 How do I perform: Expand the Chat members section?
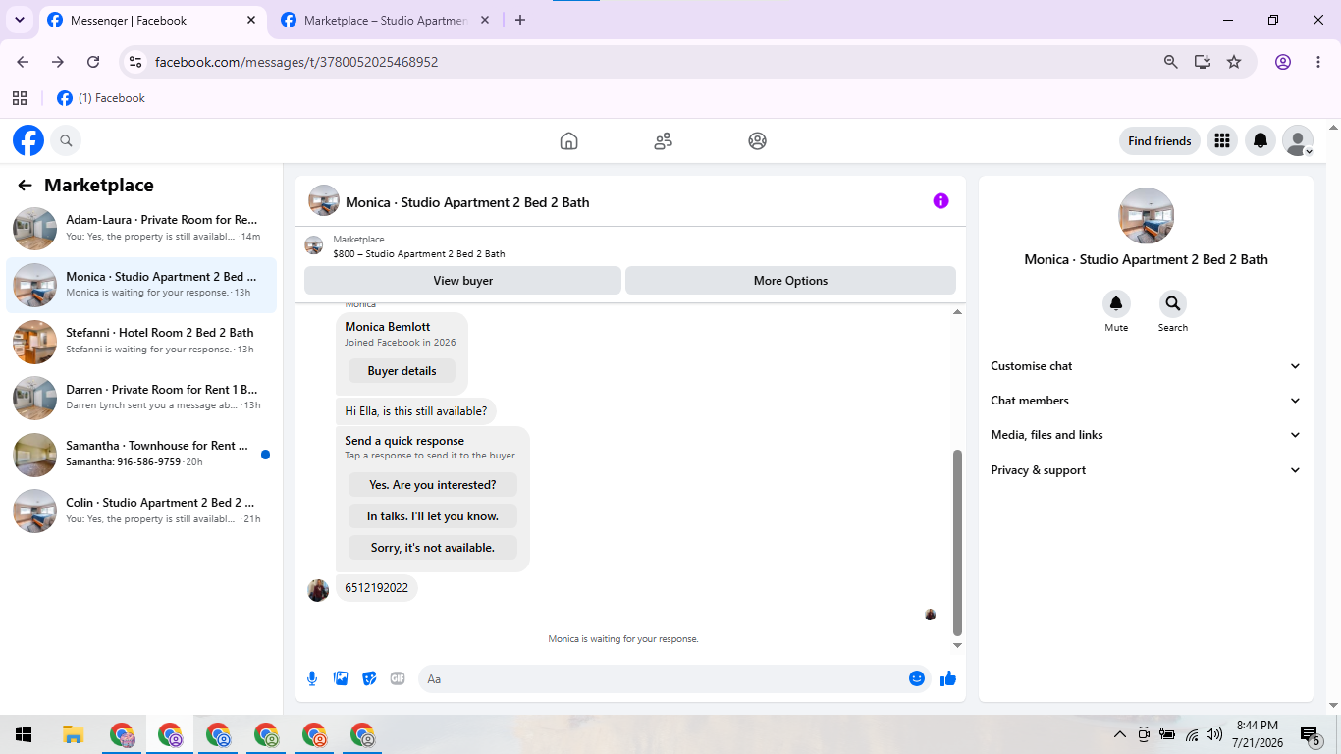1146,401
